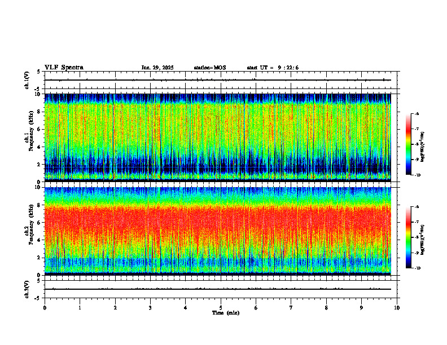
Task: Click the ch.2 frequency tick "4"
Action: pos(39,240)
